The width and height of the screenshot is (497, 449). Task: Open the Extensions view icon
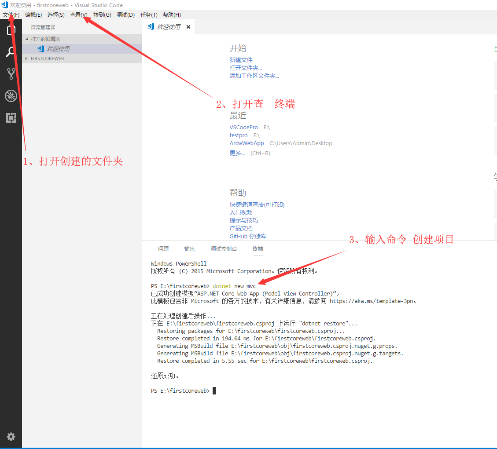click(11, 117)
